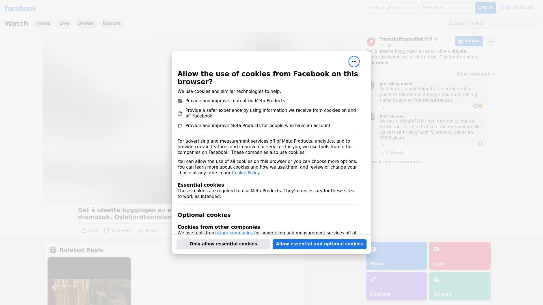
Task: Click the video title text below player
Action: [125, 213]
